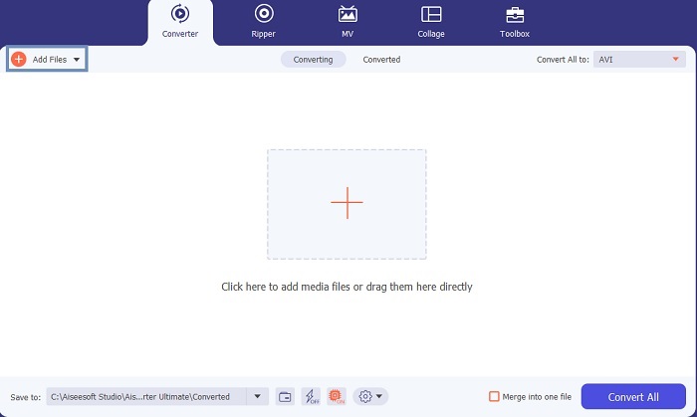This screenshot has height=417, width=697.
Task: Expand the Save to path dropdown
Action: point(257,396)
